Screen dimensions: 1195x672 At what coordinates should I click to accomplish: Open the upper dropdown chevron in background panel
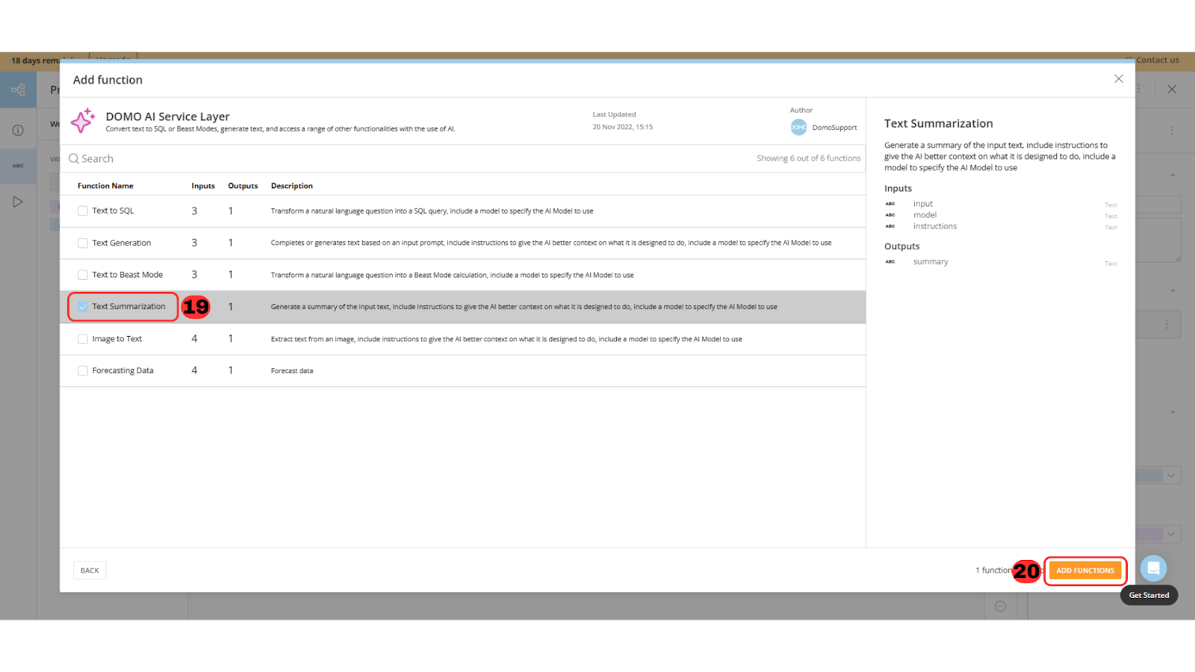click(1171, 476)
